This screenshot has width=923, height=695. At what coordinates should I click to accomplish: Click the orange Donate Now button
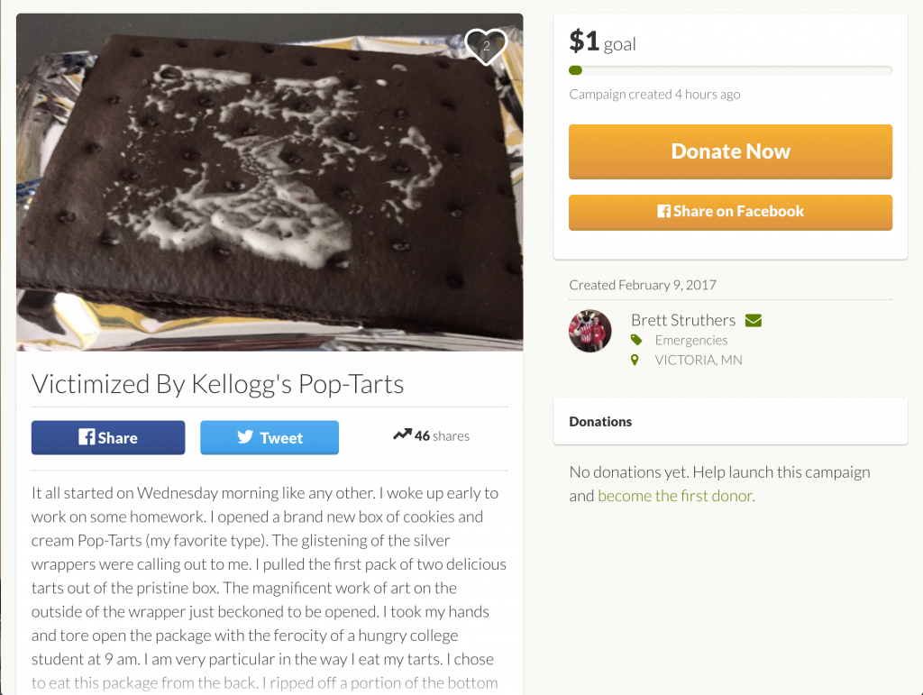point(730,151)
